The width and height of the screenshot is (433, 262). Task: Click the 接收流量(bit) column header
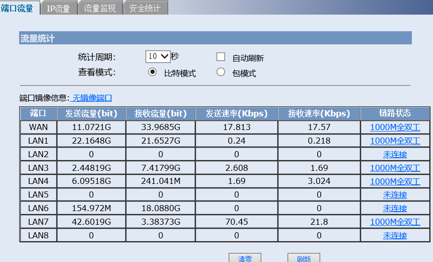(x=161, y=113)
